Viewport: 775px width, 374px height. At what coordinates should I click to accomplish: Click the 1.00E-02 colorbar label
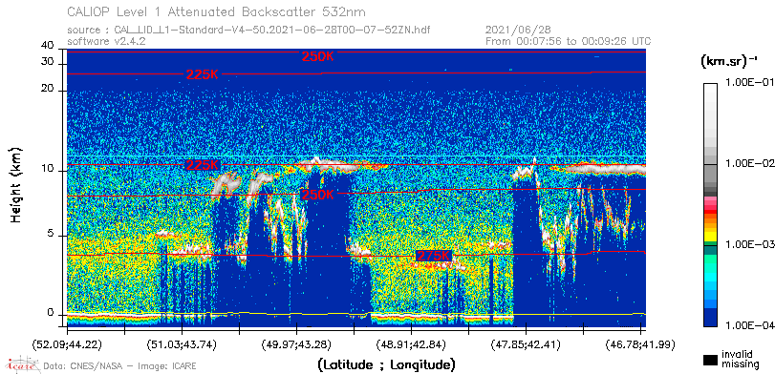tap(750, 164)
